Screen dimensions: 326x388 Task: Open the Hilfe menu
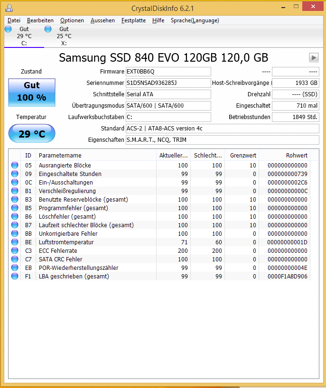[x=158, y=20]
